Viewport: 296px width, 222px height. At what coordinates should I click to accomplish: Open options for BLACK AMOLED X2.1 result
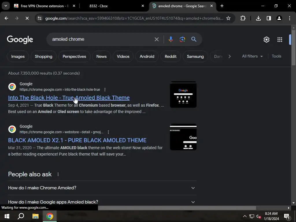click(108, 132)
